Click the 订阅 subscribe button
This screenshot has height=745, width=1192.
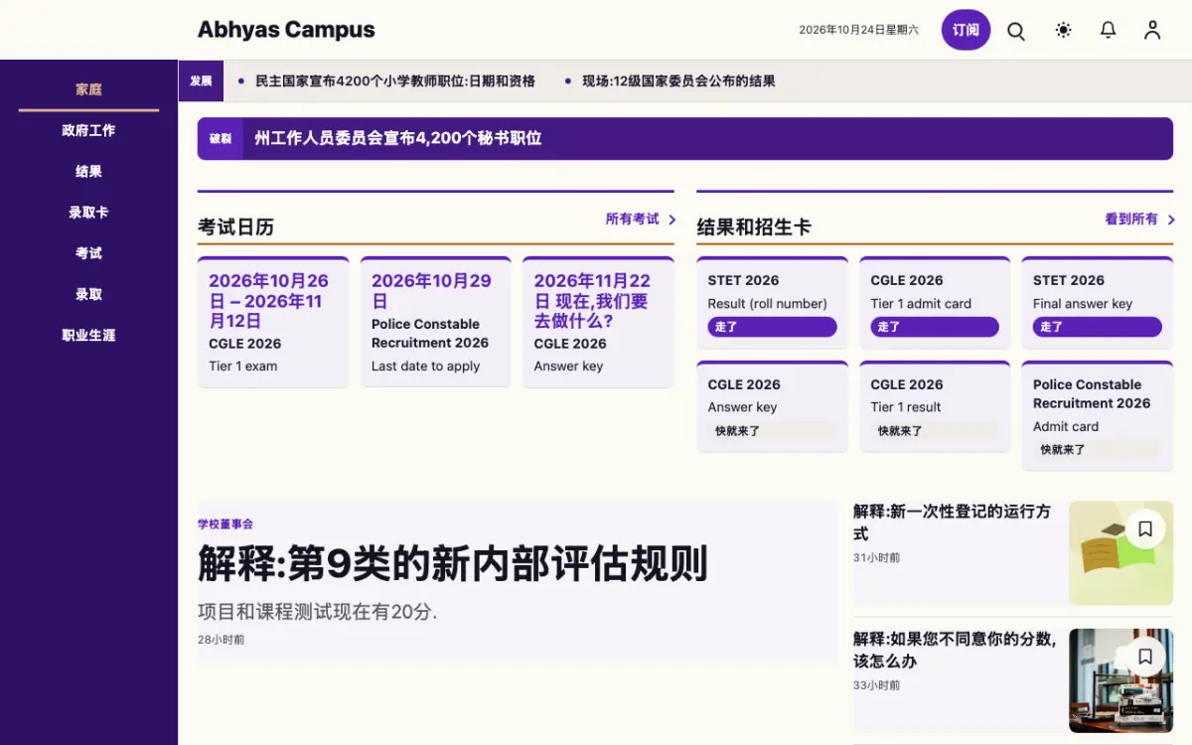[x=966, y=30]
